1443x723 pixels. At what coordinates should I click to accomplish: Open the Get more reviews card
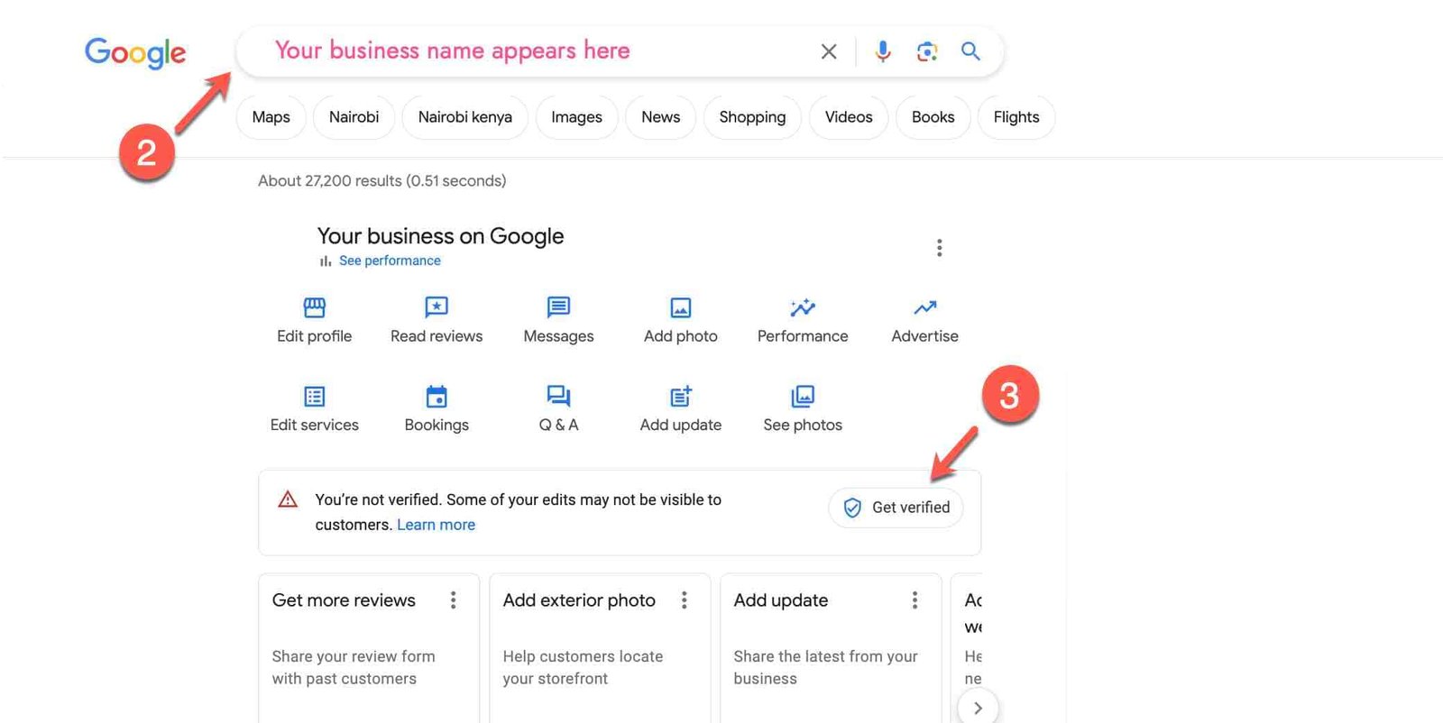point(368,648)
